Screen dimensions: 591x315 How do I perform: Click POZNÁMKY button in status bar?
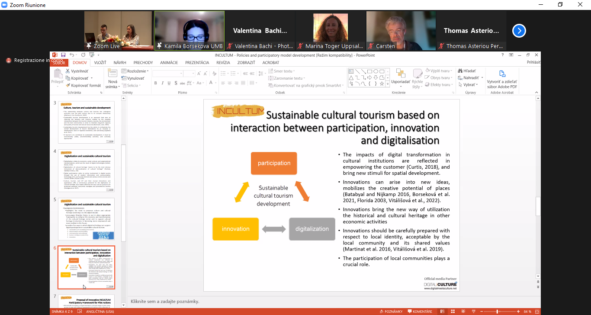tap(391, 312)
